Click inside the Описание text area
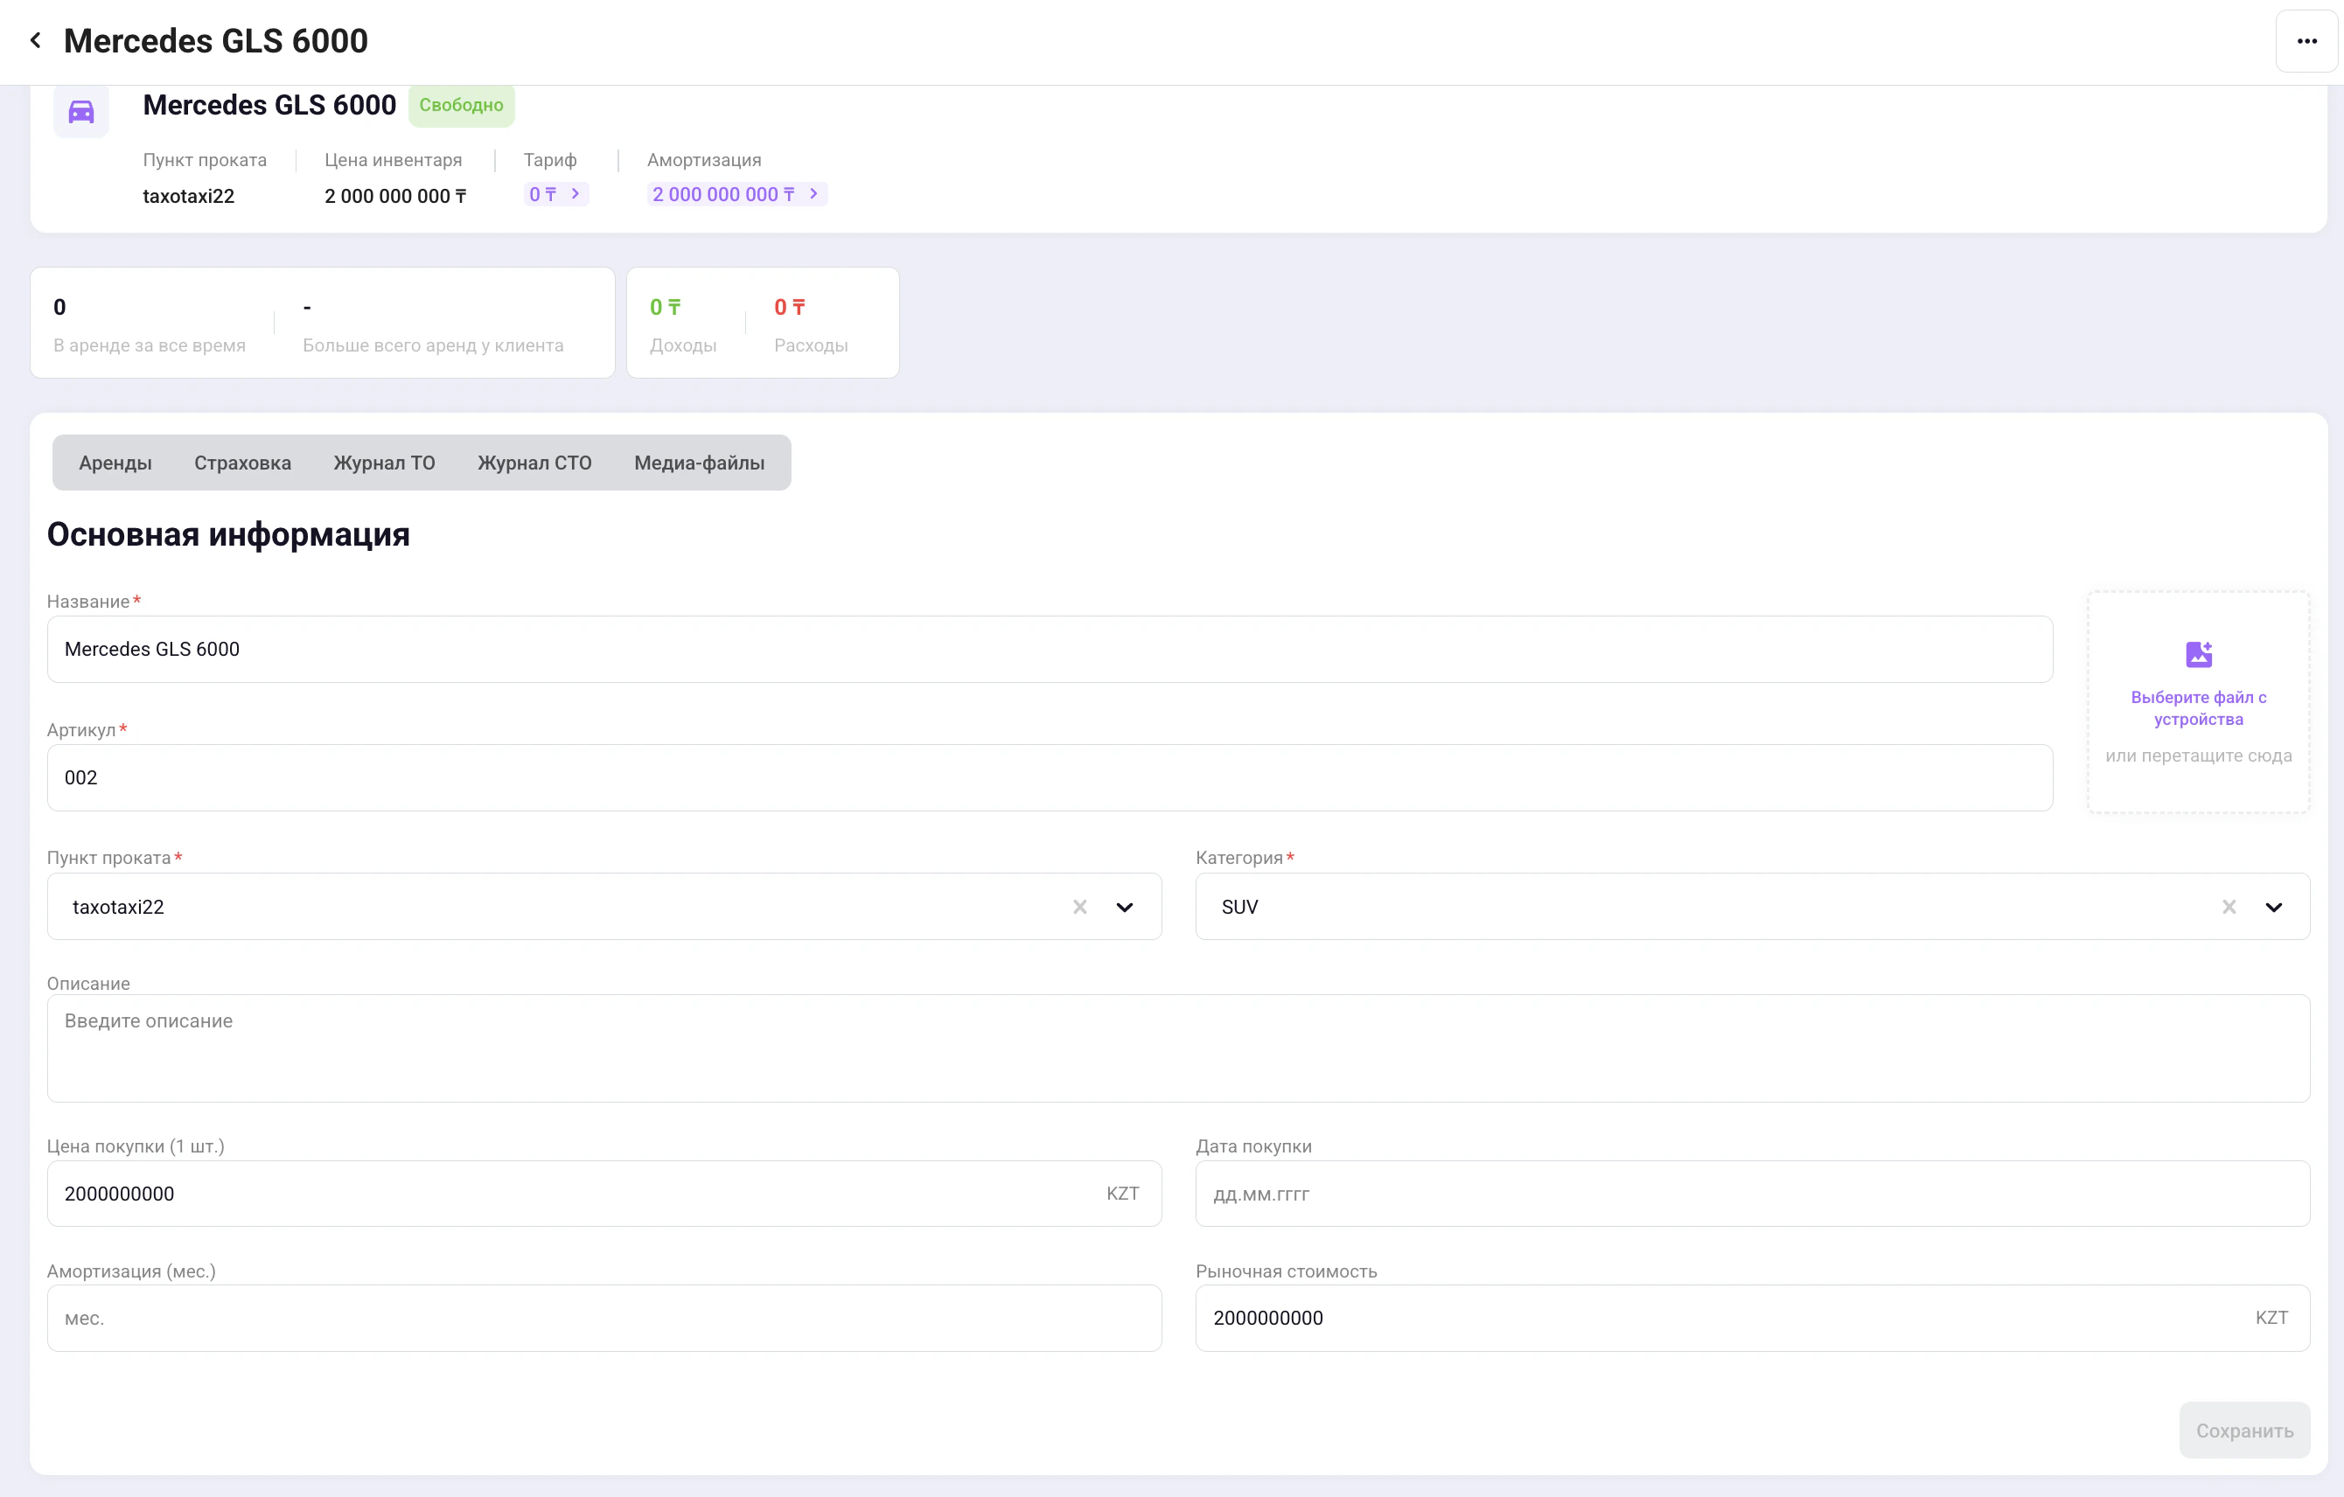 (x=1169, y=1049)
